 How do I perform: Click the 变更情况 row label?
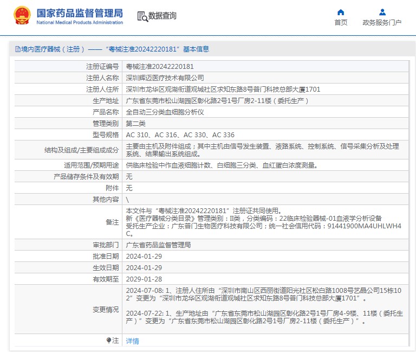click(106, 309)
